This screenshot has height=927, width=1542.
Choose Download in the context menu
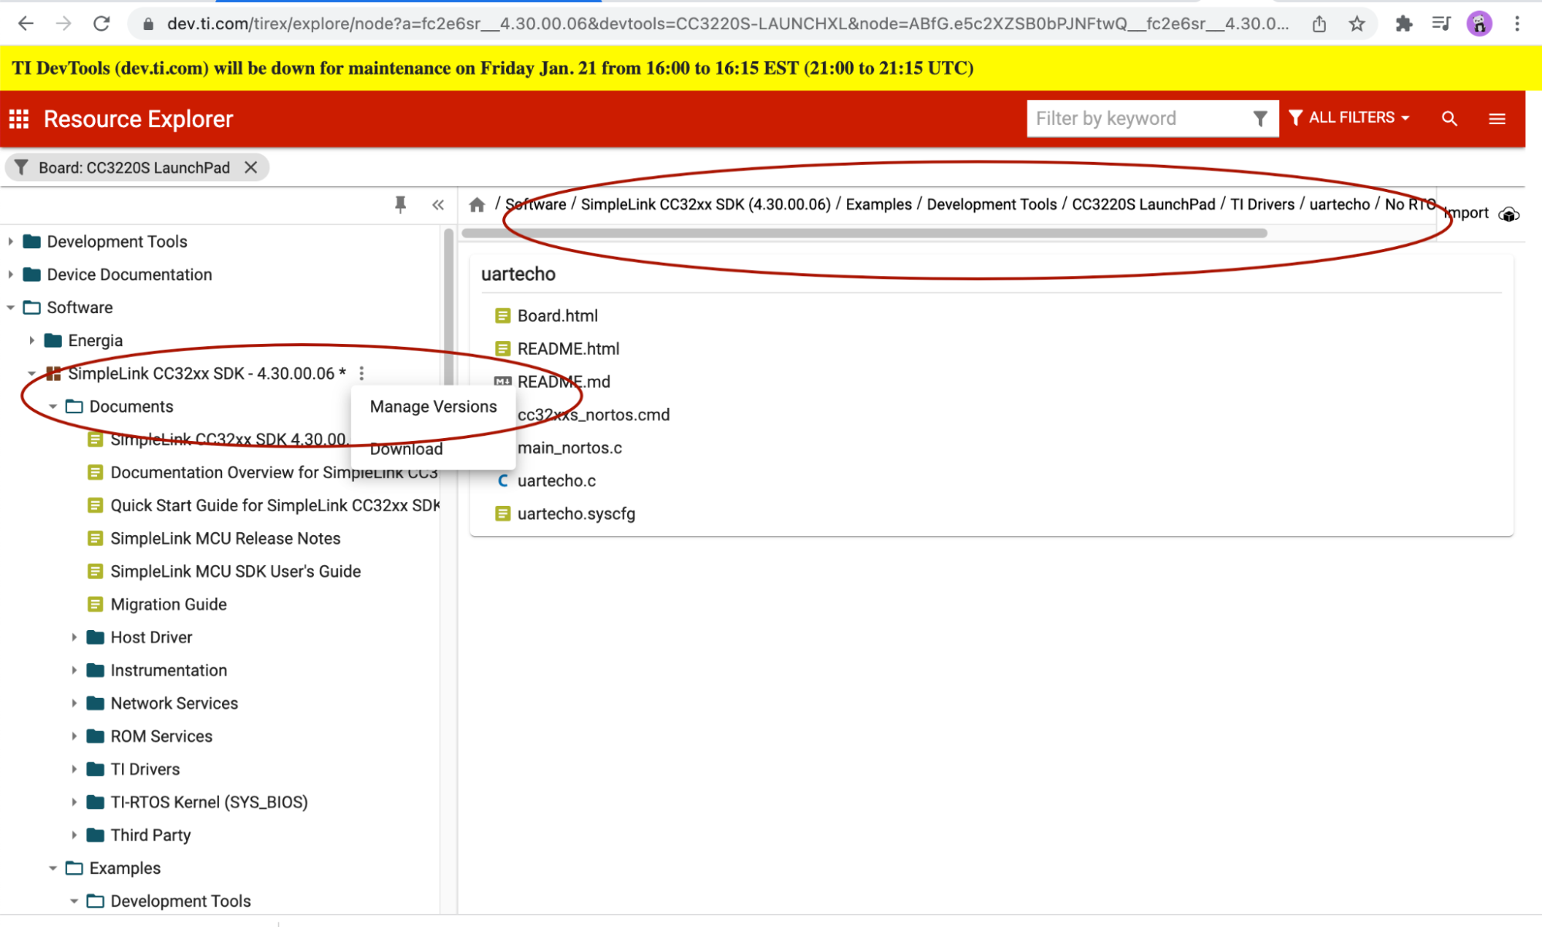click(x=407, y=449)
